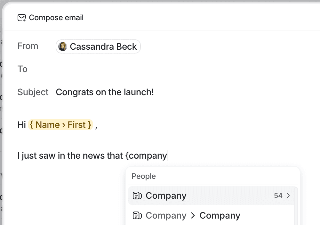Click the 54 count on the Company row
This screenshot has width=320, height=225.
[x=278, y=196]
